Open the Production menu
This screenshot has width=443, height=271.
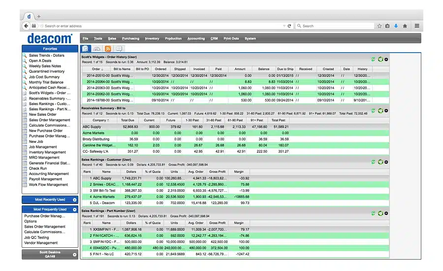tap(173, 38)
